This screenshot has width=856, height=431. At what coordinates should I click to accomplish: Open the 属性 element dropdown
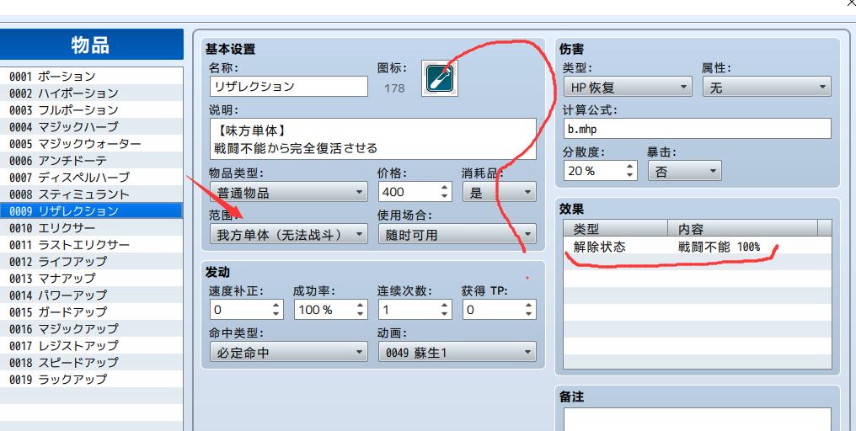click(x=767, y=87)
